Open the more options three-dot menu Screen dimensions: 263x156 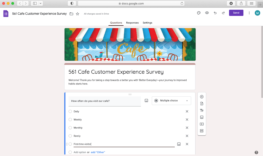(x=249, y=13)
